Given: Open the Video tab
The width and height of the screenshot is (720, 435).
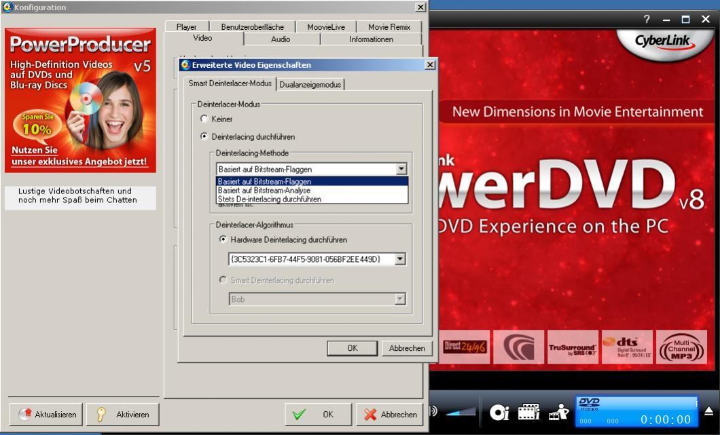Looking at the screenshot, I should coord(202,38).
